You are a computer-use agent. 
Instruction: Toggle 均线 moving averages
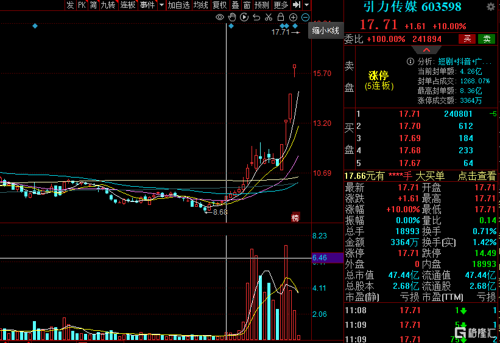201,5
